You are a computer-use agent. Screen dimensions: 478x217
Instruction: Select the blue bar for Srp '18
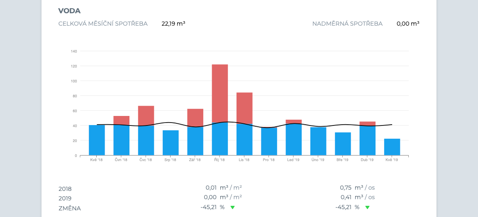click(x=171, y=143)
